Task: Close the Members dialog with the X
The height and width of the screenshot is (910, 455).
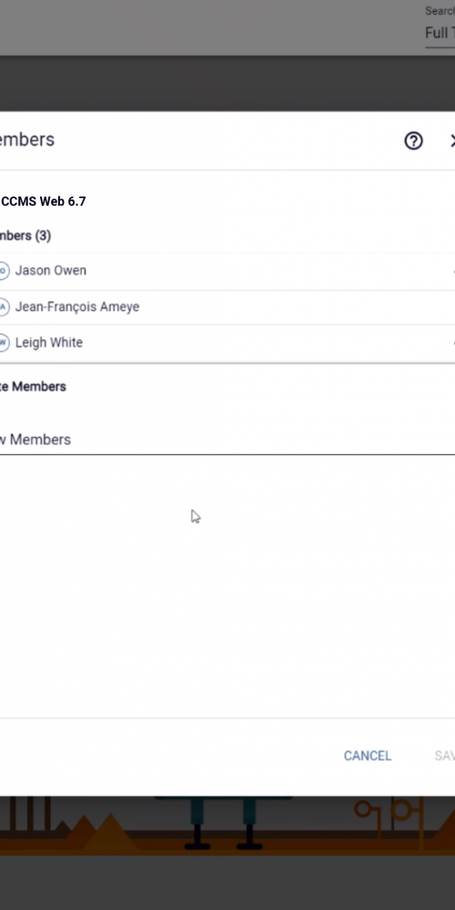Action: tap(452, 140)
